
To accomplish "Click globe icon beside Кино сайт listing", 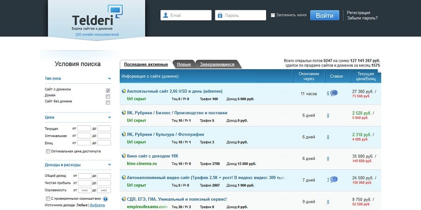I will tap(123, 156).
